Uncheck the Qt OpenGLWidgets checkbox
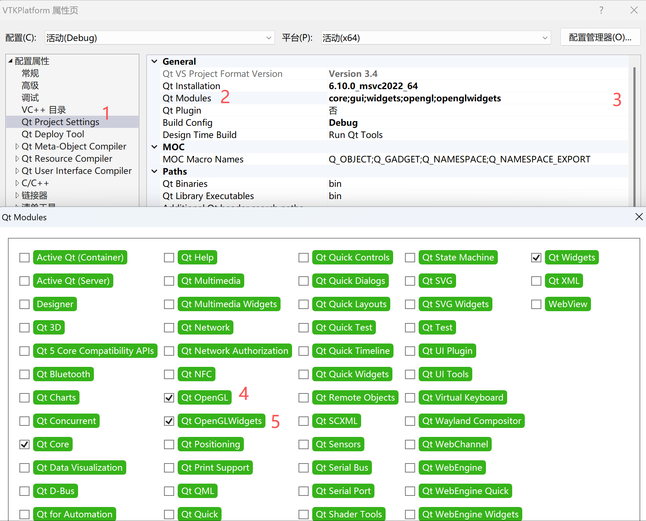The height and width of the screenshot is (521, 646). 169,421
